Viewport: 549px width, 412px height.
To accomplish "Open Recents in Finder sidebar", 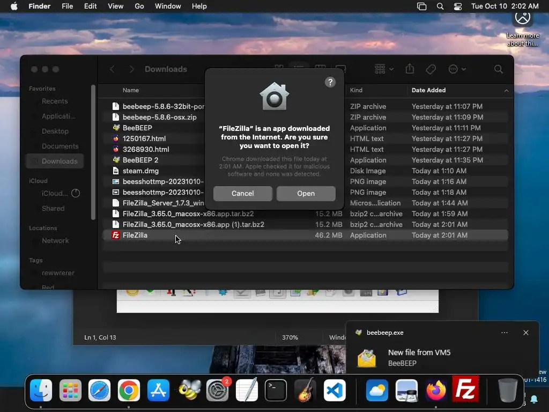I will pos(55,101).
